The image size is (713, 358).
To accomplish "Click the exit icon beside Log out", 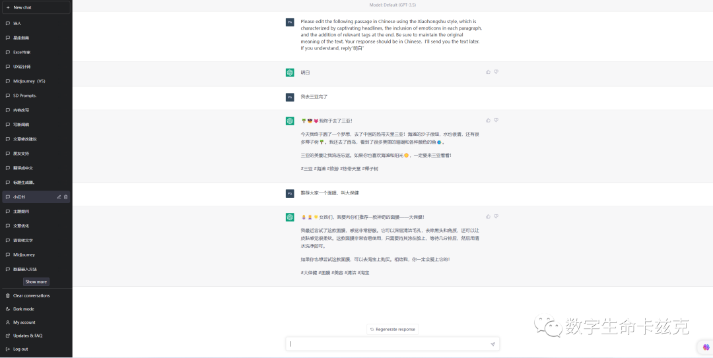I will pos(8,349).
